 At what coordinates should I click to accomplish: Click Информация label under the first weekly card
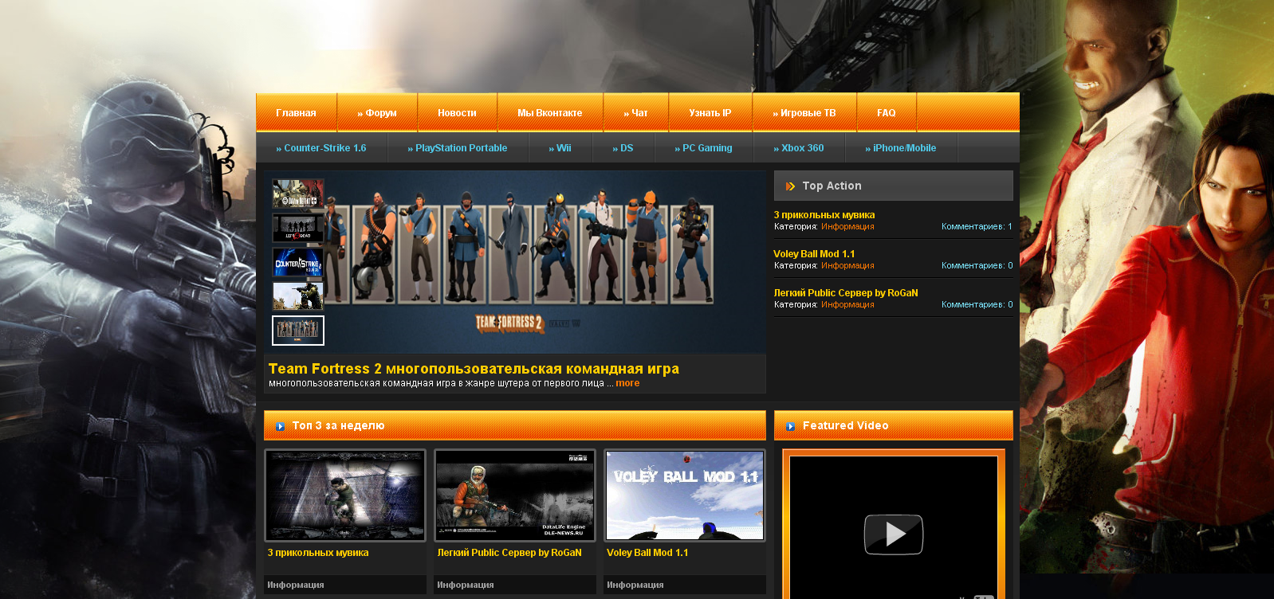[296, 585]
